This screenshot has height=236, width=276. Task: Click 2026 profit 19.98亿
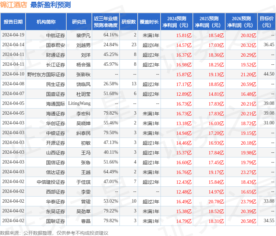[248, 153]
